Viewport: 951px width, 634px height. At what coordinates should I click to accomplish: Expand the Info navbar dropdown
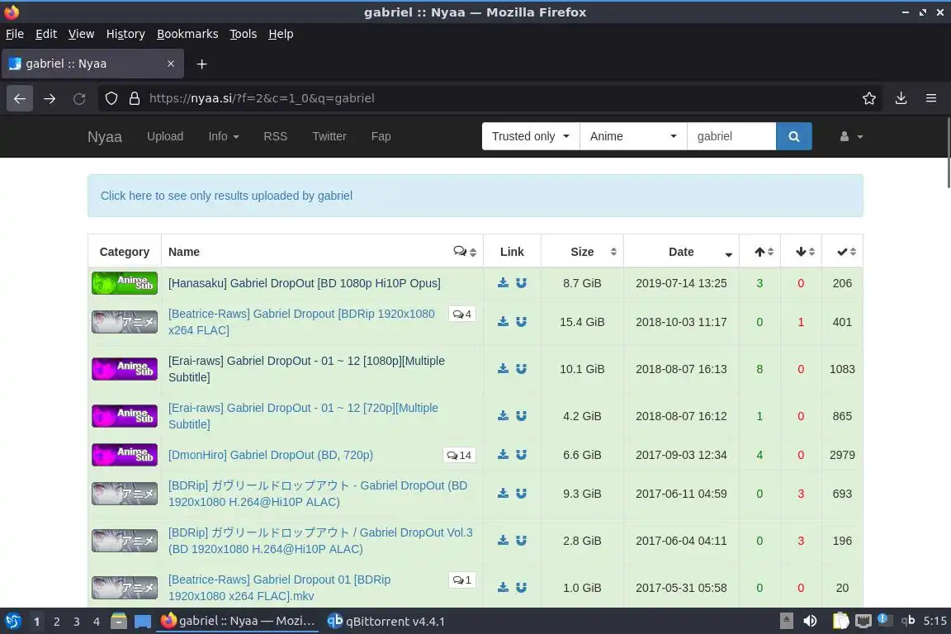(x=223, y=136)
